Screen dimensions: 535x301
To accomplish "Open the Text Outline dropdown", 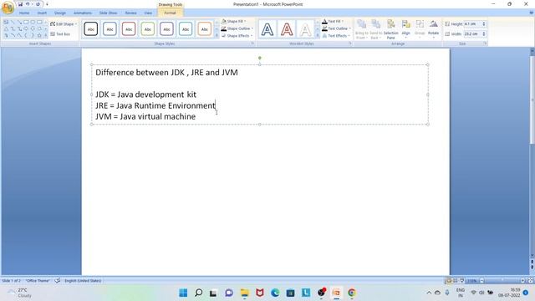I will point(336,28).
